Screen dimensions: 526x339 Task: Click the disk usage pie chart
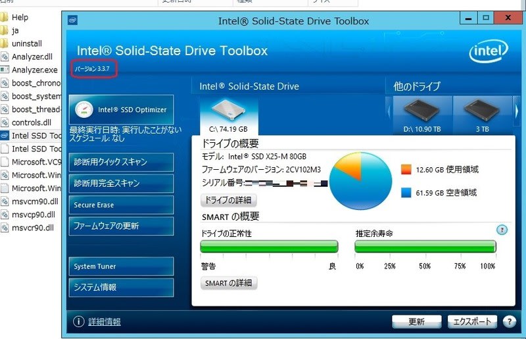pyautogui.click(x=360, y=181)
